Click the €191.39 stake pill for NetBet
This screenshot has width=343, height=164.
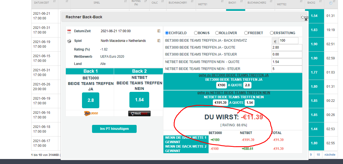coord(221,103)
